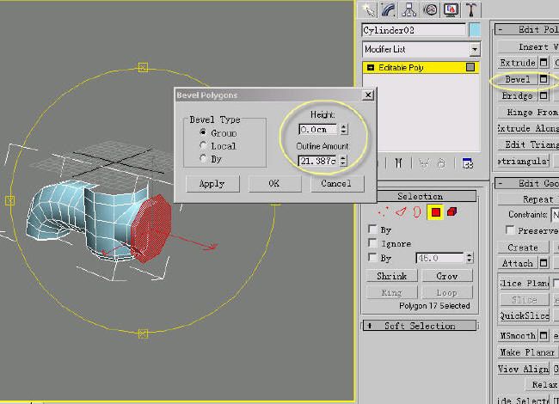Select By Polygon bevel type radio
The width and height of the screenshot is (559, 404).
(203, 158)
